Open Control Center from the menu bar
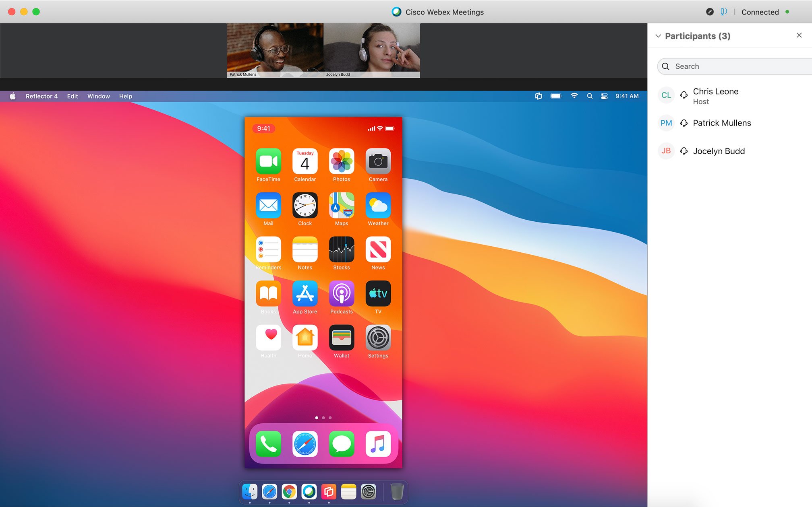 point(604,96)
